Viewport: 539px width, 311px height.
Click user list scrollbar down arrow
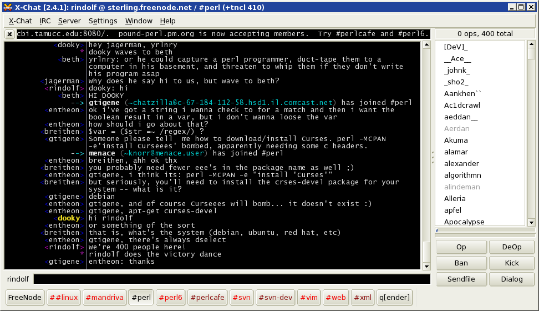pos(531,223)
